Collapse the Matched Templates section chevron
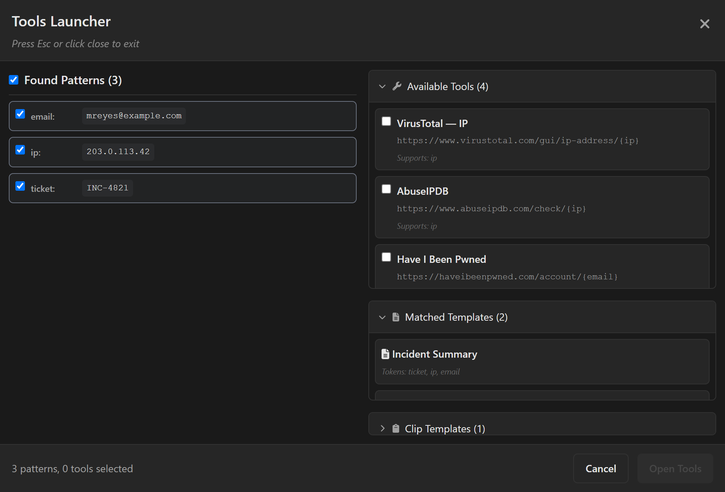This screenshot has height=492, width=725. (x=382, y=317)
